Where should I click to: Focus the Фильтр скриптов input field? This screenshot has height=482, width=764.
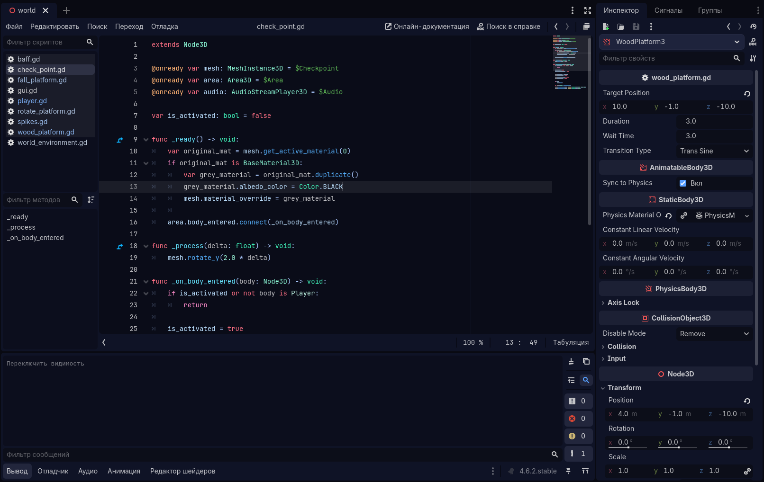[x=44, y=42]
